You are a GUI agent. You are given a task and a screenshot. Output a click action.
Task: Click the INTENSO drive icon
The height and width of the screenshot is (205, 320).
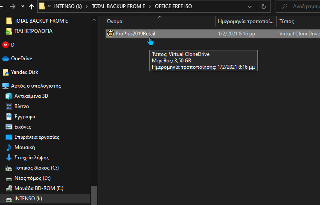(9, 199)
